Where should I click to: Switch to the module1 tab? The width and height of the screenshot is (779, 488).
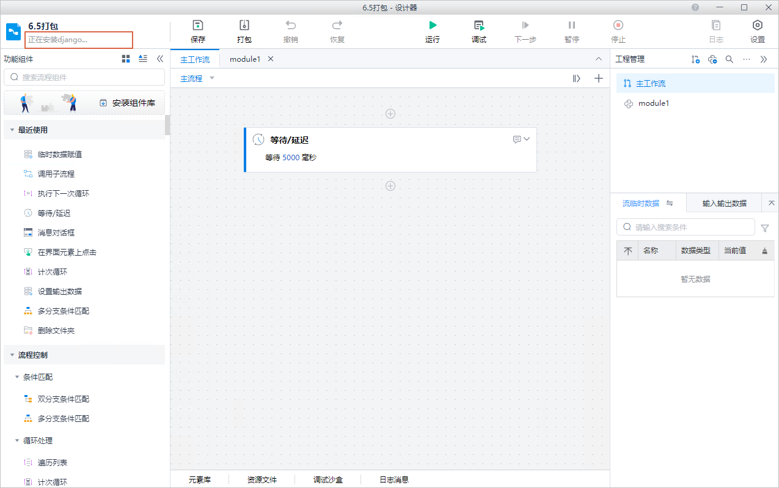[245, 59]
